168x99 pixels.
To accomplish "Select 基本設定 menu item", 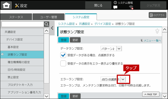I will (x=22, y=47).
